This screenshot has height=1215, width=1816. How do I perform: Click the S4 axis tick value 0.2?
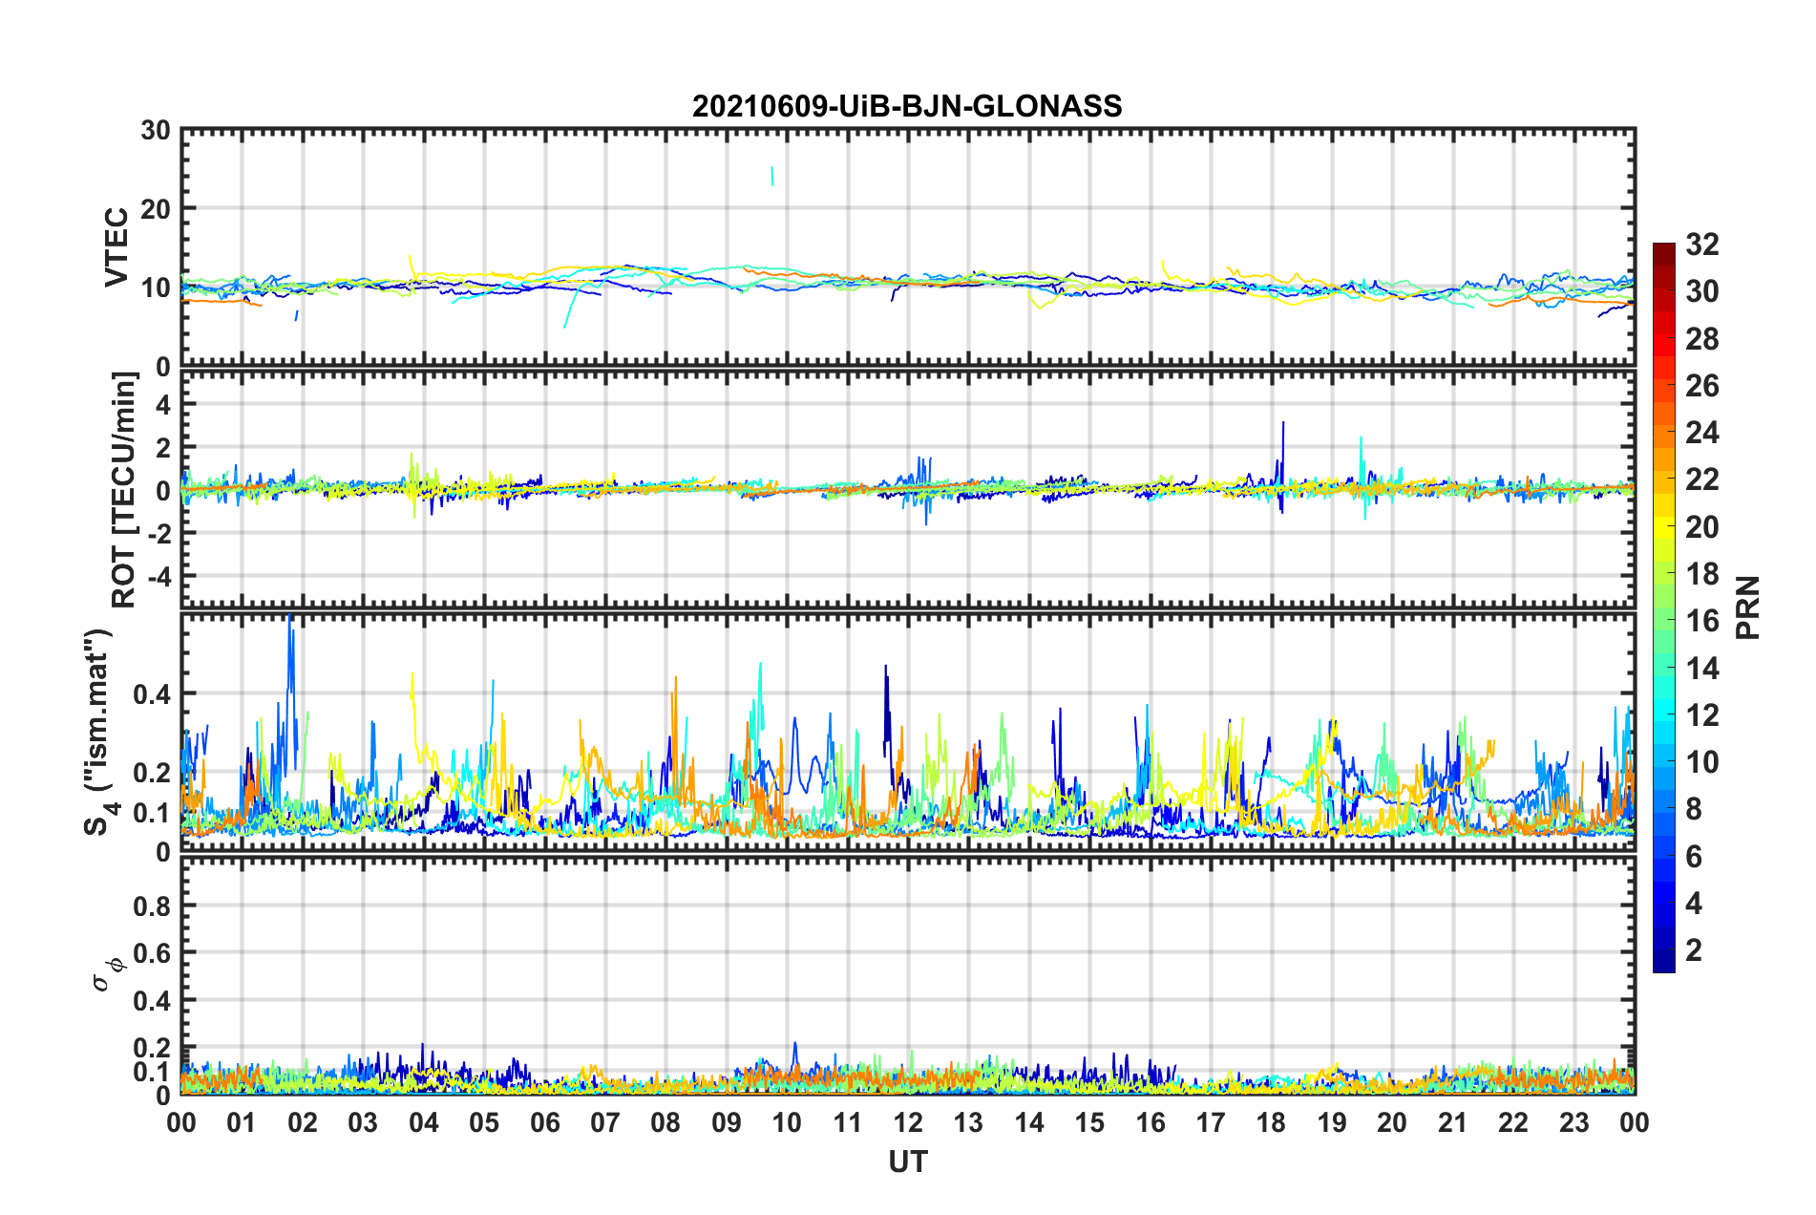(x=152, y=773)
